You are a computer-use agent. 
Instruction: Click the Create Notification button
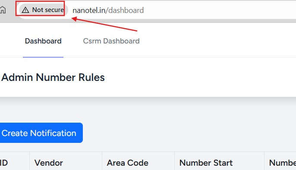click(41, 133)
